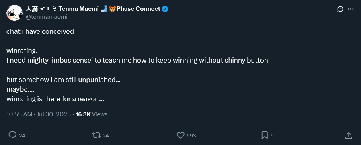Like the post with the heart icon
The height and width of the screenshot is (145, 361).
click(180, 135)
